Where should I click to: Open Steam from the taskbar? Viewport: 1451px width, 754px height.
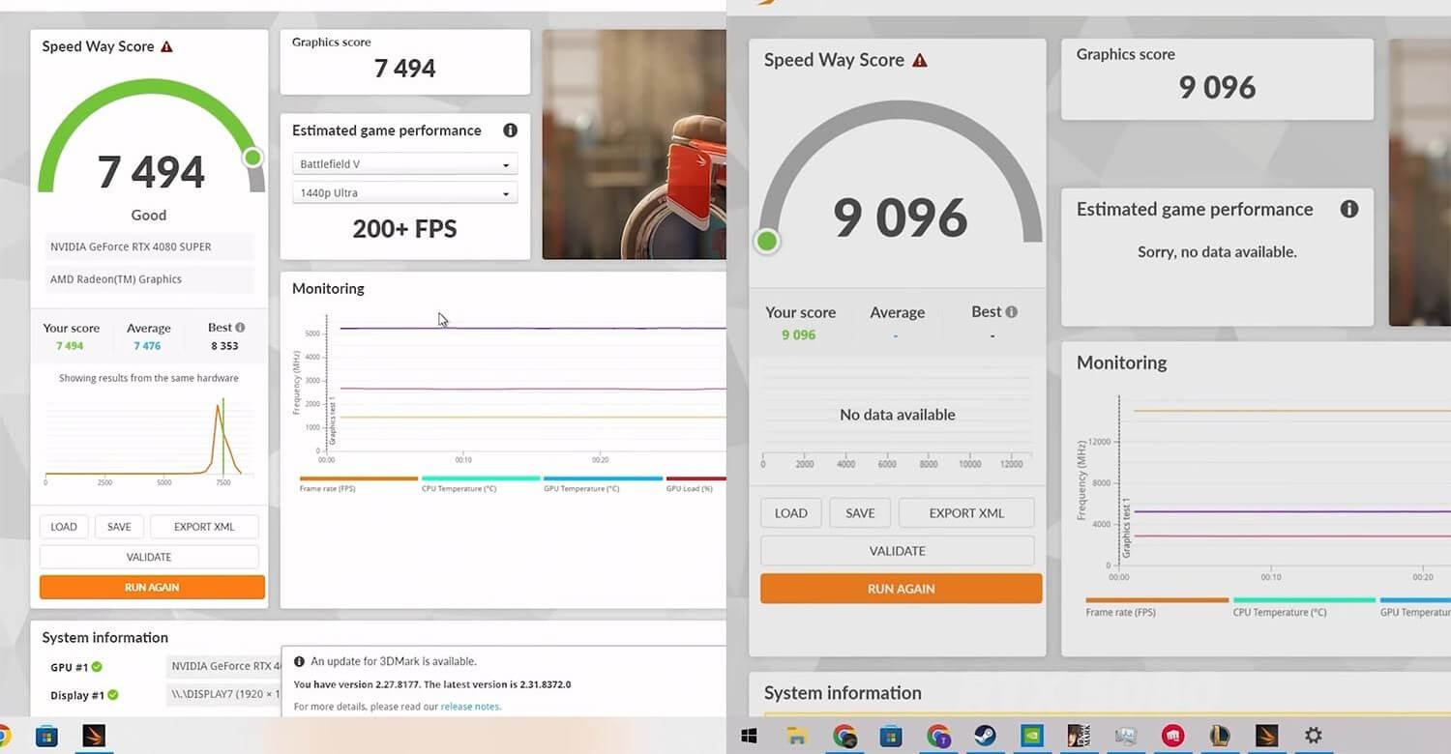pyautogui.click(x=985, y=737)
